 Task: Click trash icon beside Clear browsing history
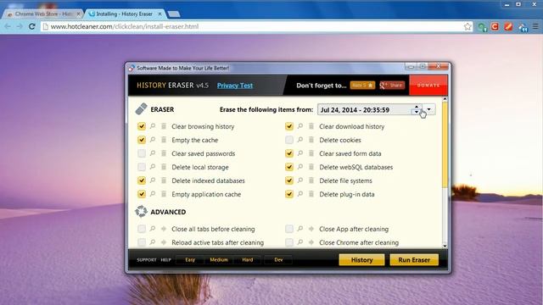point(164,126)
